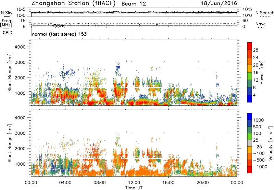Click the "16:00" time tick label
Image resolution: width=274 pixels, height=190 pixels.
point(168,183)
